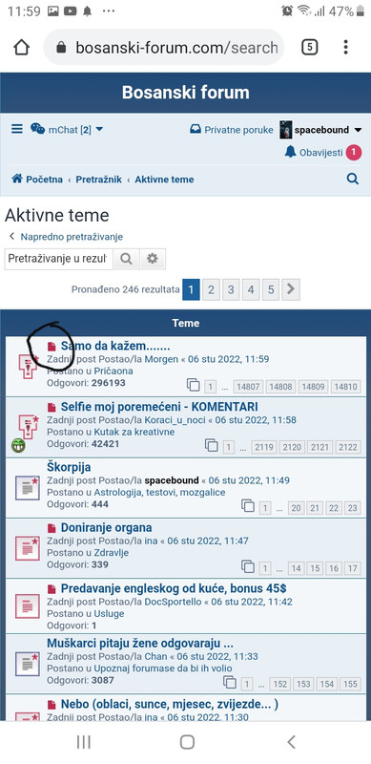Screen dimensions: 371x764
Task: Open page 17 of Doniranje organa
Action: pos(352,568)
